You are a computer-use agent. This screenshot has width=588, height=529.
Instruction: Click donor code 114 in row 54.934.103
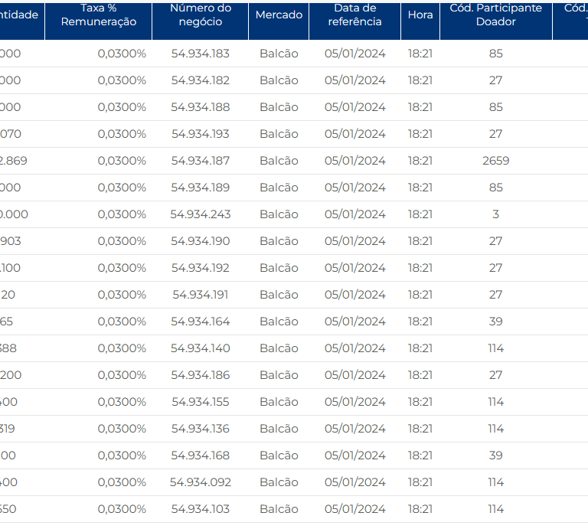click(496, 509)
